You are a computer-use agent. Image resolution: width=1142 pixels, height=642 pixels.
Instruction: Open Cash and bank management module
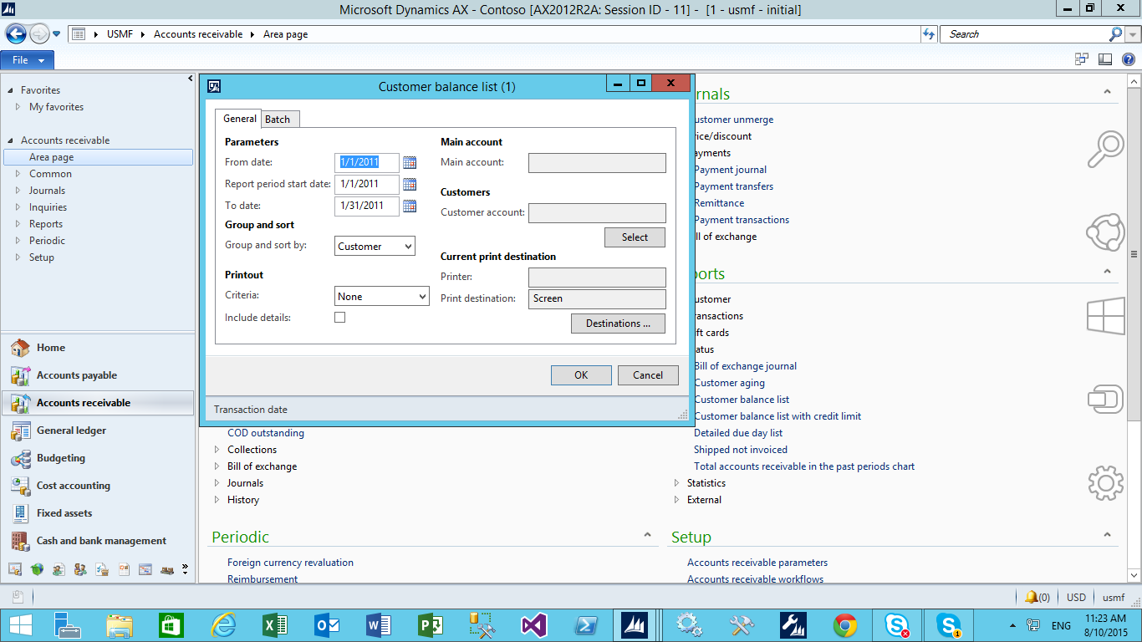pyautogui.click(x=101, y=541)
